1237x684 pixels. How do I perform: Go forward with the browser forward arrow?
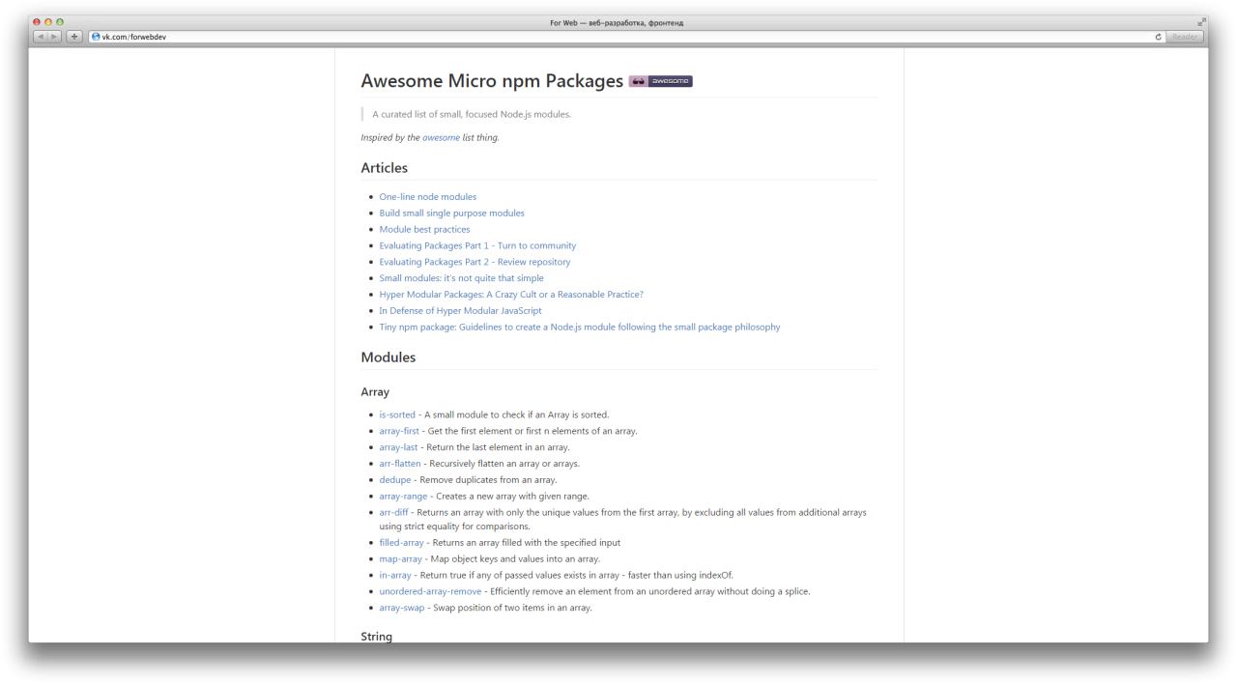pos(54,37)
